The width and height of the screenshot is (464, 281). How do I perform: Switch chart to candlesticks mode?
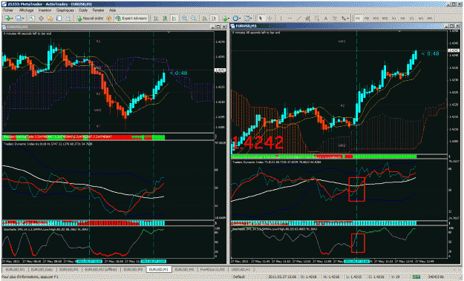pos(165,19)
